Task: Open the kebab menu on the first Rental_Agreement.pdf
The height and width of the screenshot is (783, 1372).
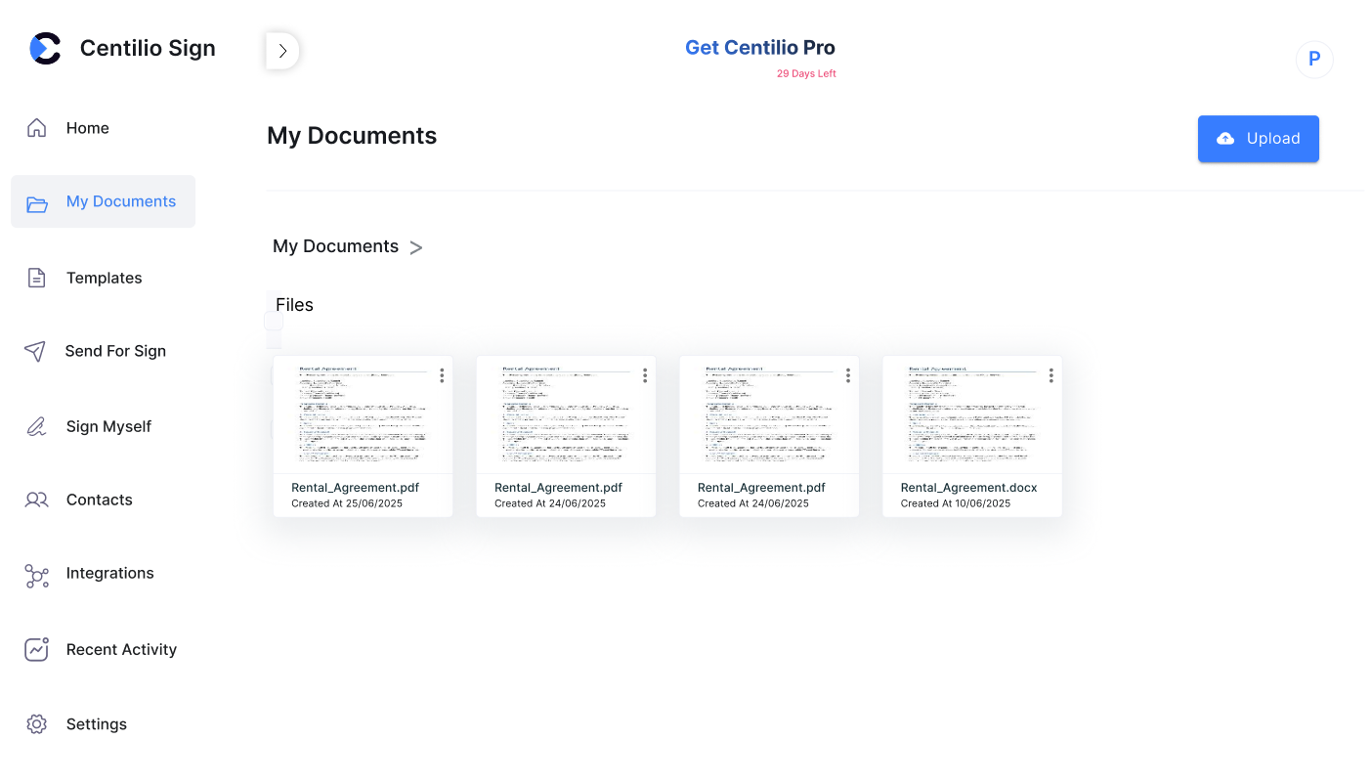Action: [441, 374]
